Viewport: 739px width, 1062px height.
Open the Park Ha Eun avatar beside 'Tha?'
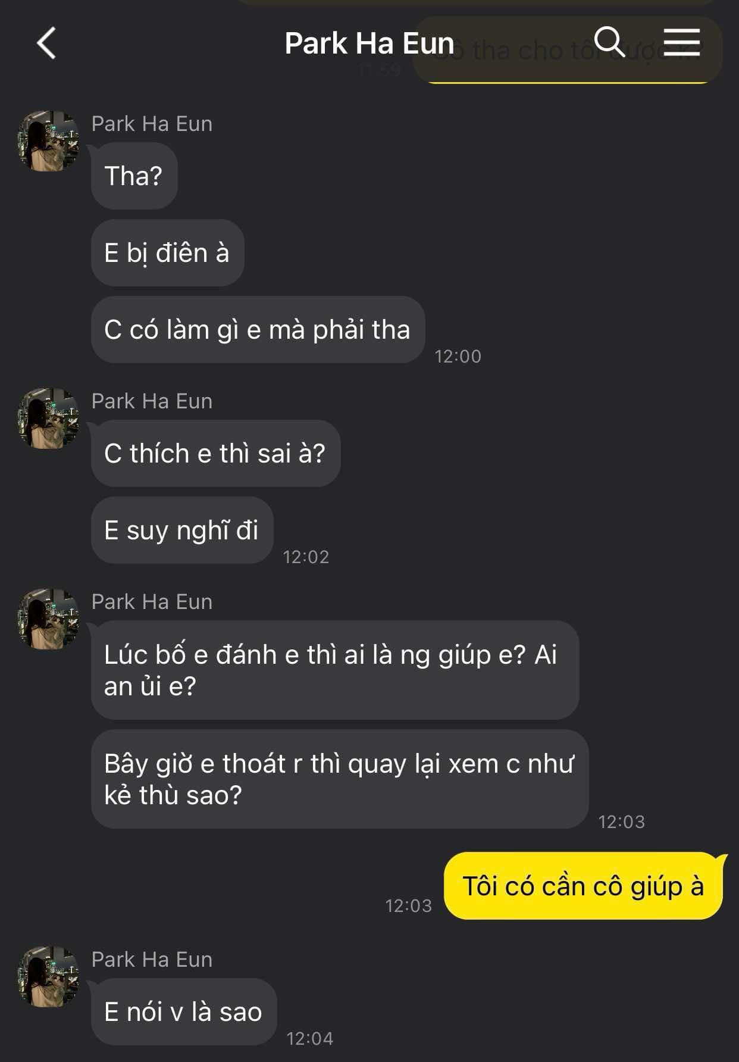(48, 140)
